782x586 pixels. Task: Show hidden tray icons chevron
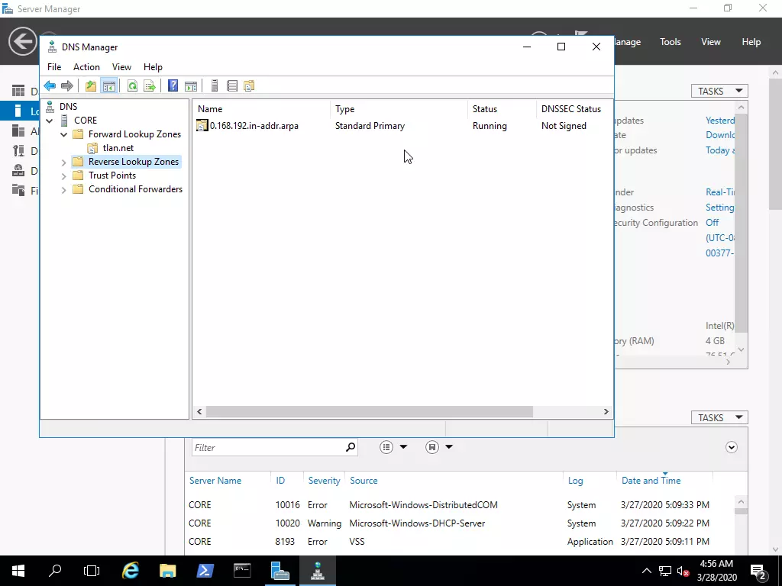point(646,571)
